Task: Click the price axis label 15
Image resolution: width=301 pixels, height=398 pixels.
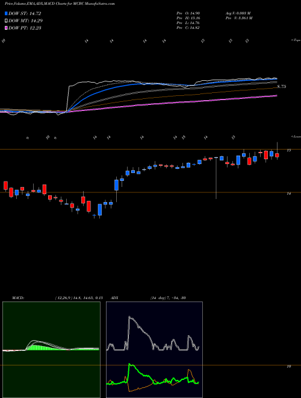Action: pyautogui.click(x=288, y=150)
